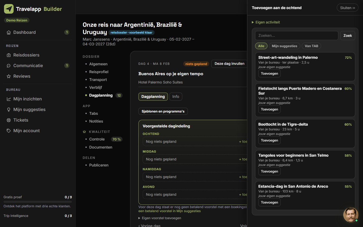This screenshot has height=227, width=363.
Task: Click the Mijn suggesties lightbulb icon
Action: pos(9,109)
